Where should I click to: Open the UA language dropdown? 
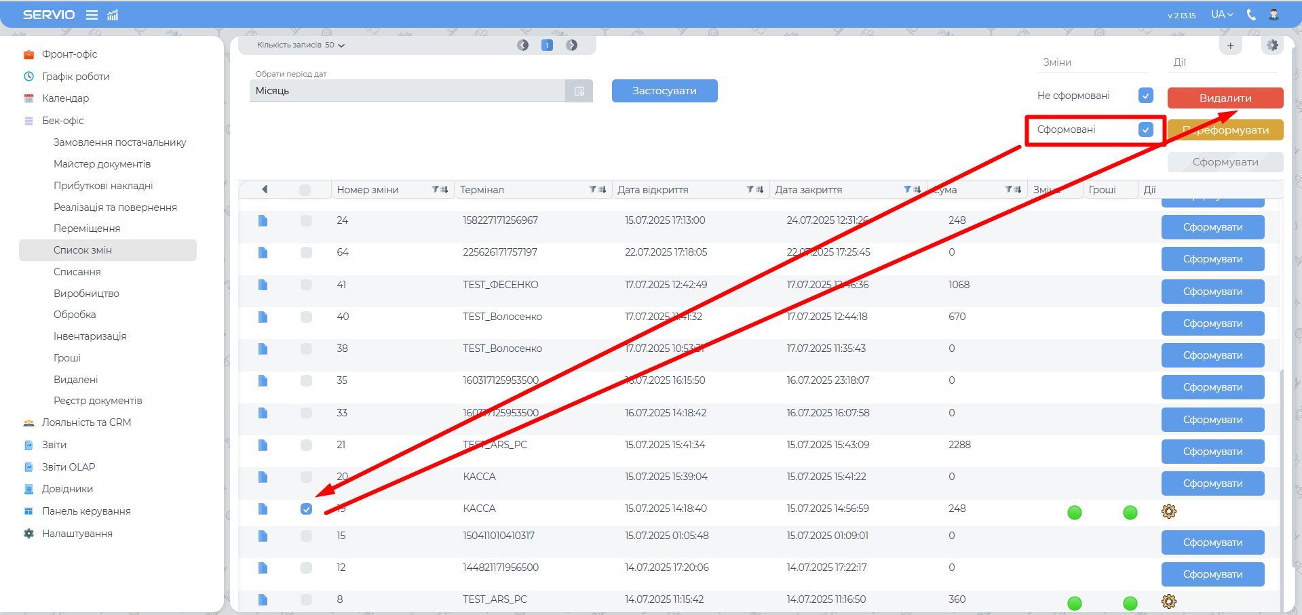pyautogui.click(x=1221, y=14)
